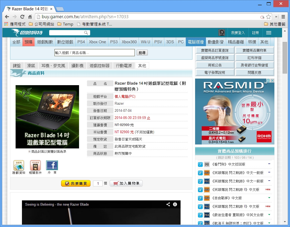Click the AdChoices info icon on ad
This screenshot has width=290, height=227.
pyautogui.click(x=268, y=80)
